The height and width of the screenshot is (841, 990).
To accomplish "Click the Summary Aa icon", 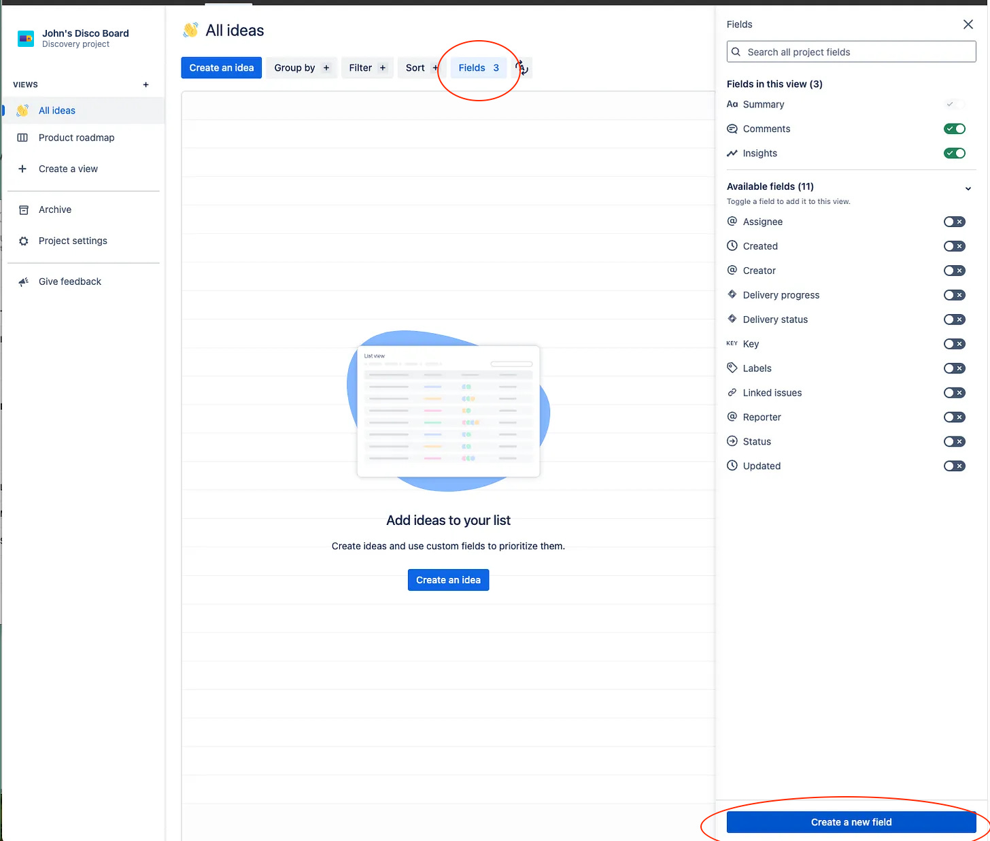I will (732, 104).
